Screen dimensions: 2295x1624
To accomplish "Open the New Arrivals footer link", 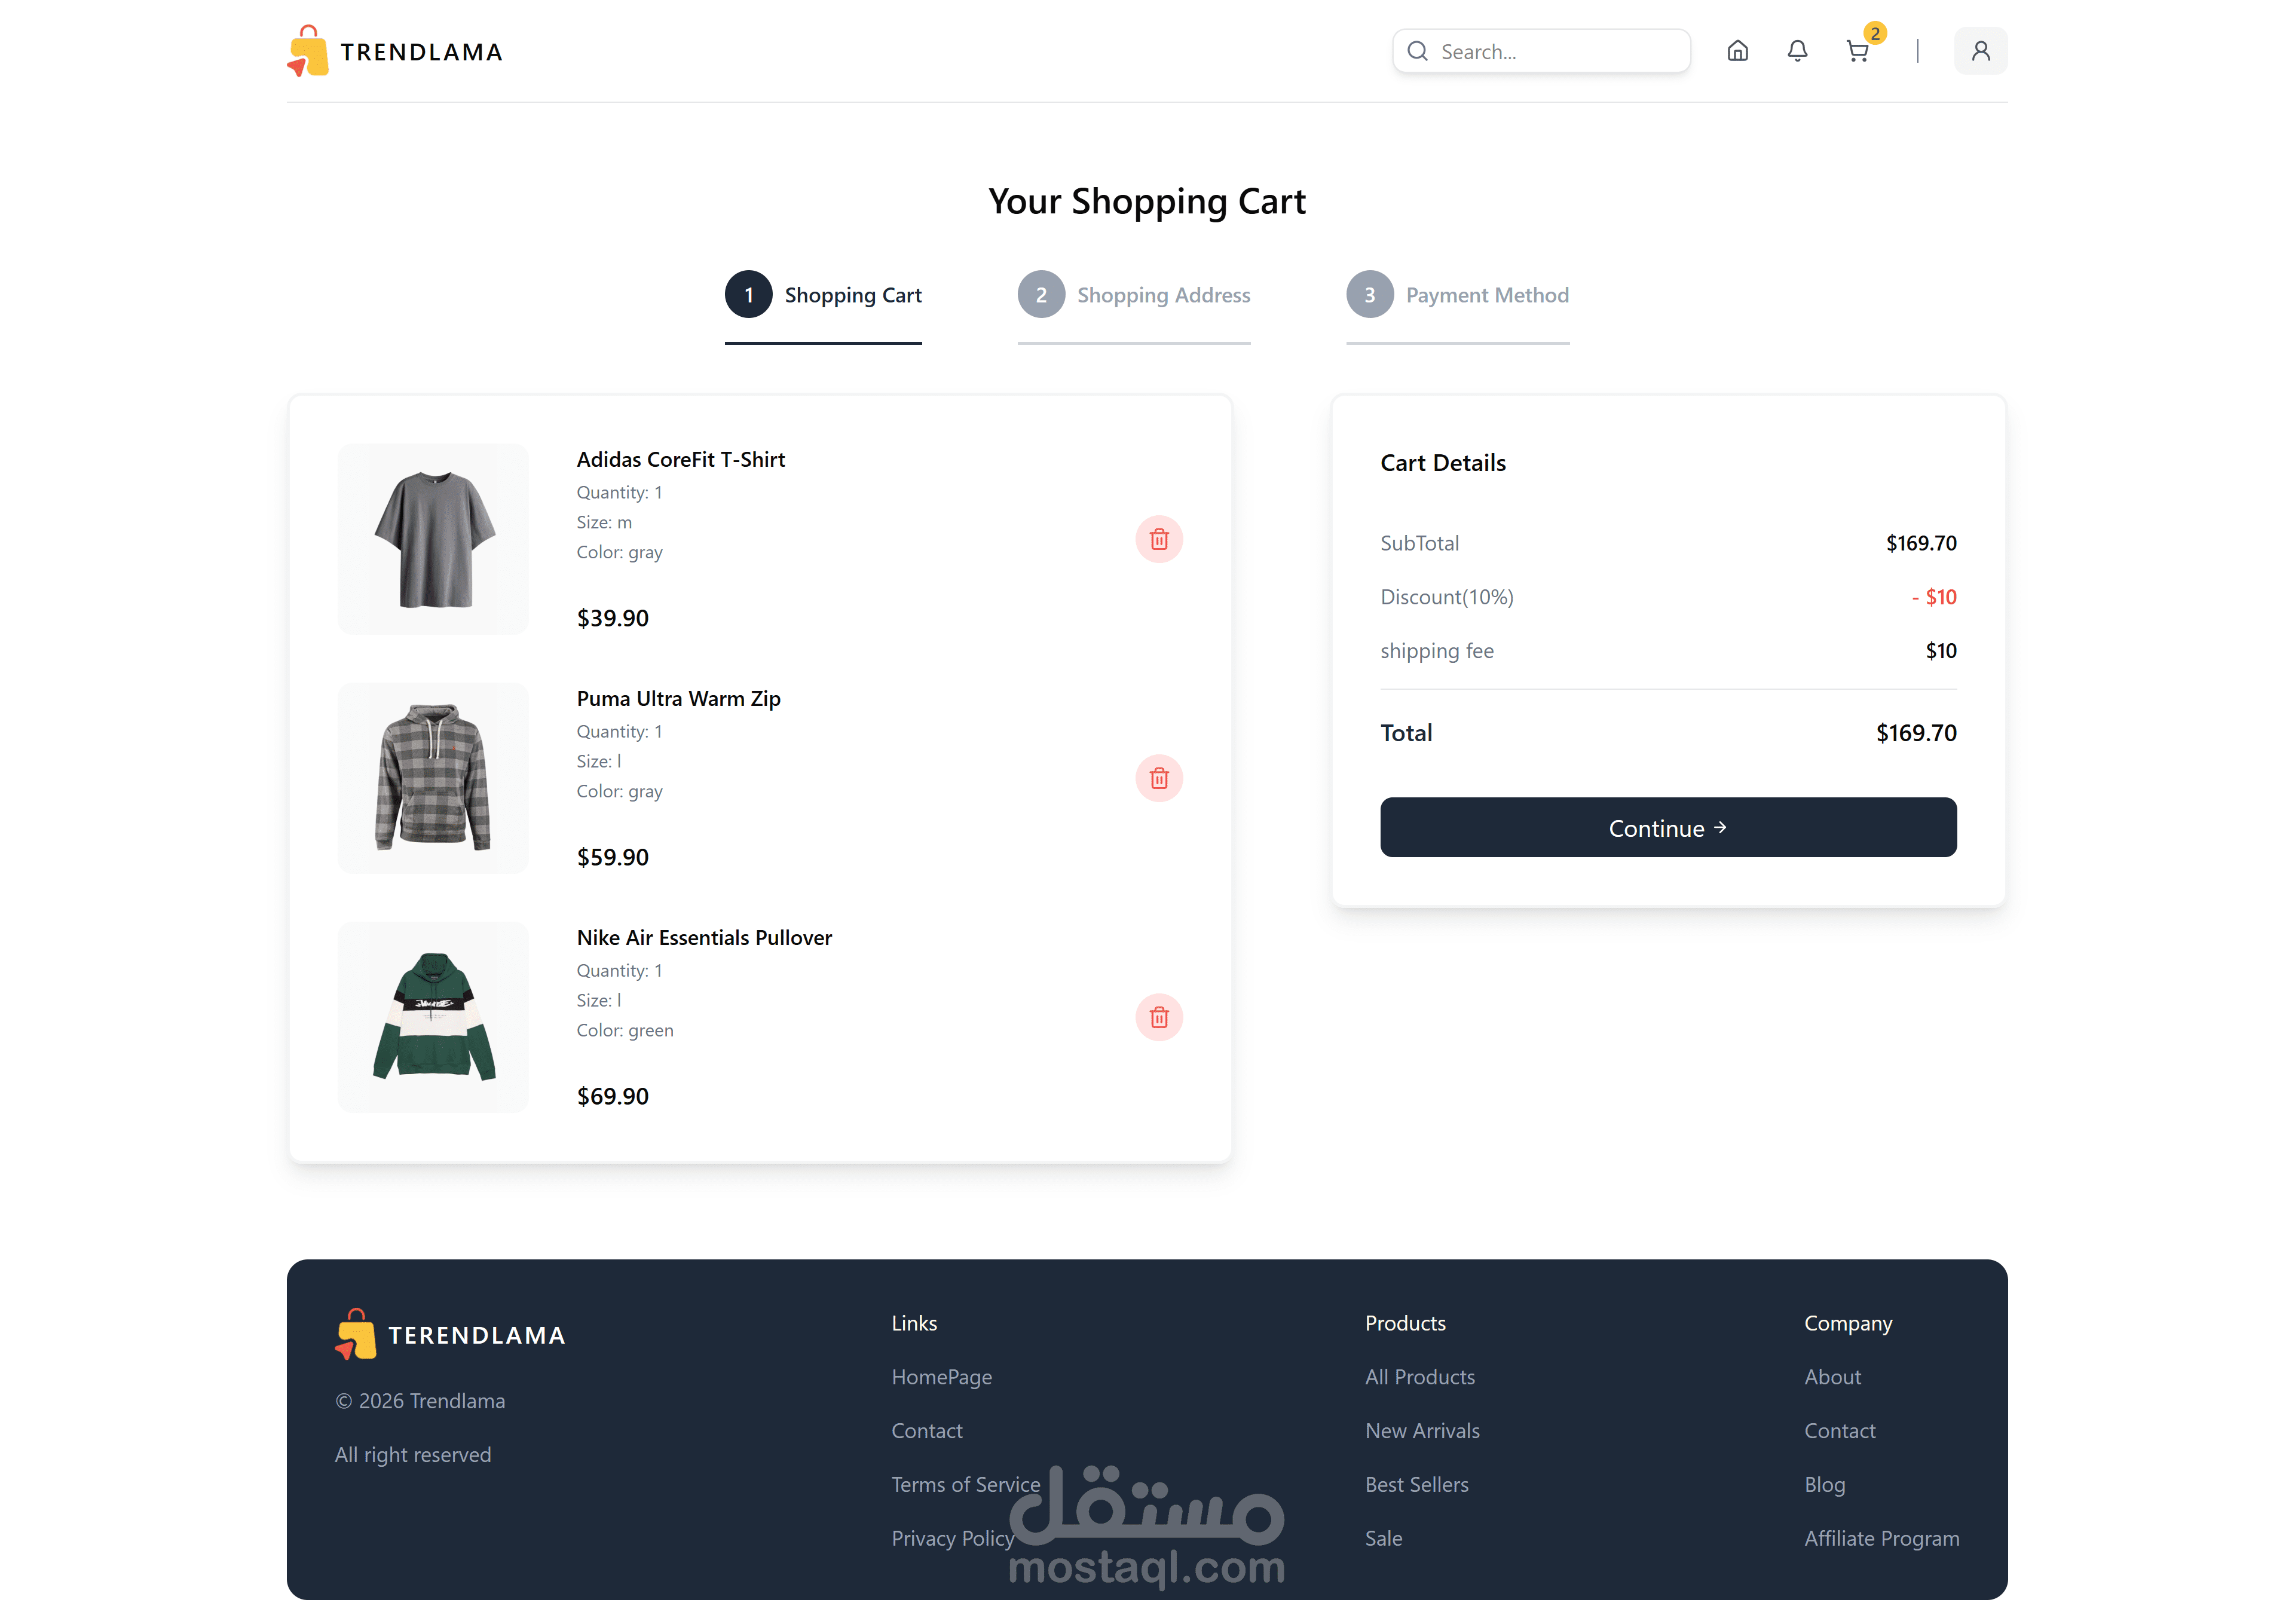I will click(1422, 1430).
